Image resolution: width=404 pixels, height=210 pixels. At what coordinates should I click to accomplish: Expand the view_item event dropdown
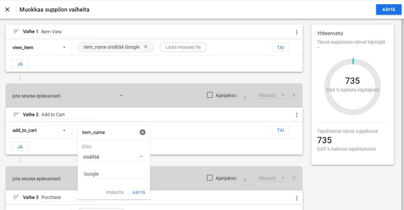pos(64,48)
